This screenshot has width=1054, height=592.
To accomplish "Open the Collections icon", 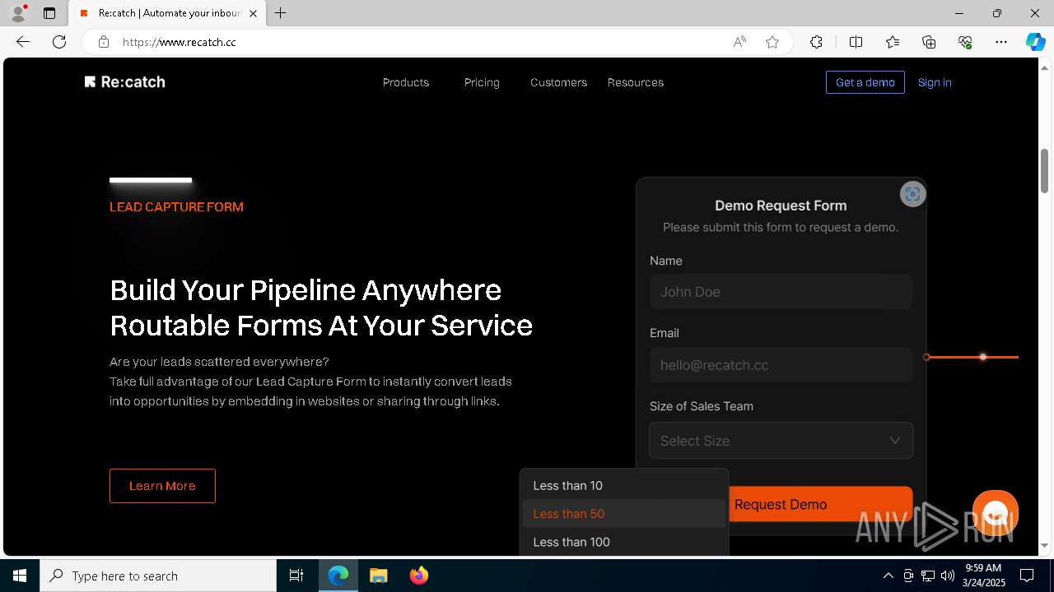I will click(929, 42).
